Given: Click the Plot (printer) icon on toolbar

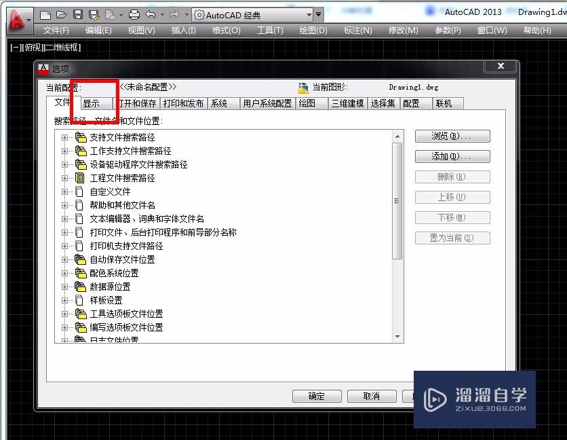Looking at the screenshot, I should click(x=134, y=14).
